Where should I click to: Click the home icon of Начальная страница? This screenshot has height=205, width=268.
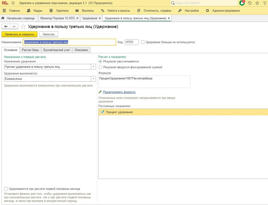tap(3, 18)
